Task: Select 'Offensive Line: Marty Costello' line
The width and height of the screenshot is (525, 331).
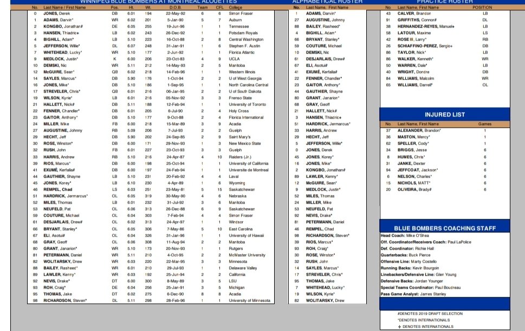Action: pyautogui.click(x=409, y=261)
